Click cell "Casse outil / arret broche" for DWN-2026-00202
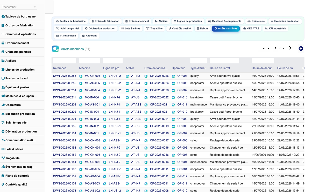311x192 pixels. [x=226, y=112]
